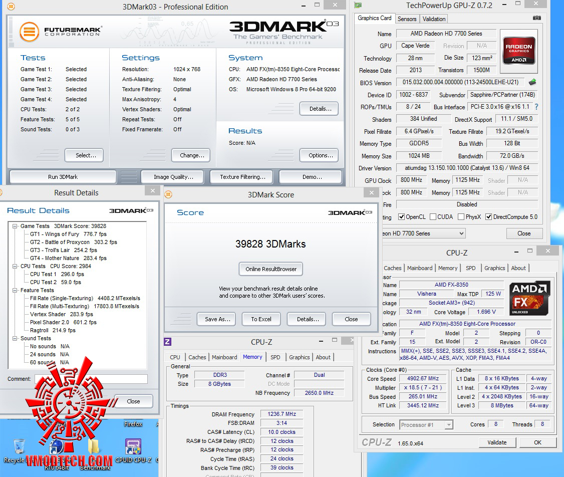Image resolution: width=564 pixels, height=477 pixels.
Task: Select the Ragtroll 214.9 fps row
Action: pyautogui.click(x=53, y=330)
